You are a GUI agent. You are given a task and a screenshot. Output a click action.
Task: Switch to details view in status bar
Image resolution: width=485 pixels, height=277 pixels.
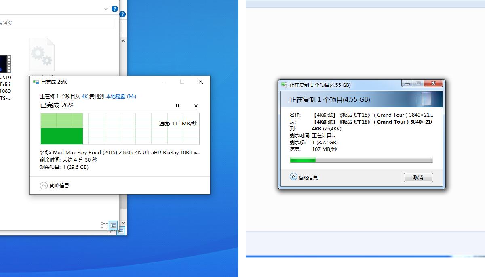pyautogui.click(x=103, y=226)
